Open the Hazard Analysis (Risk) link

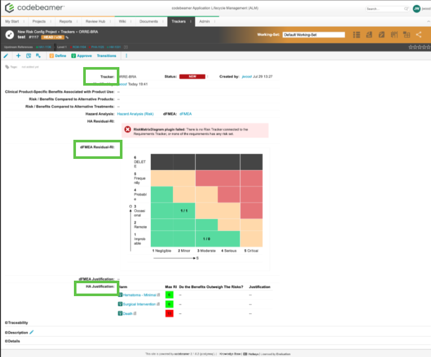coord(135,113)
